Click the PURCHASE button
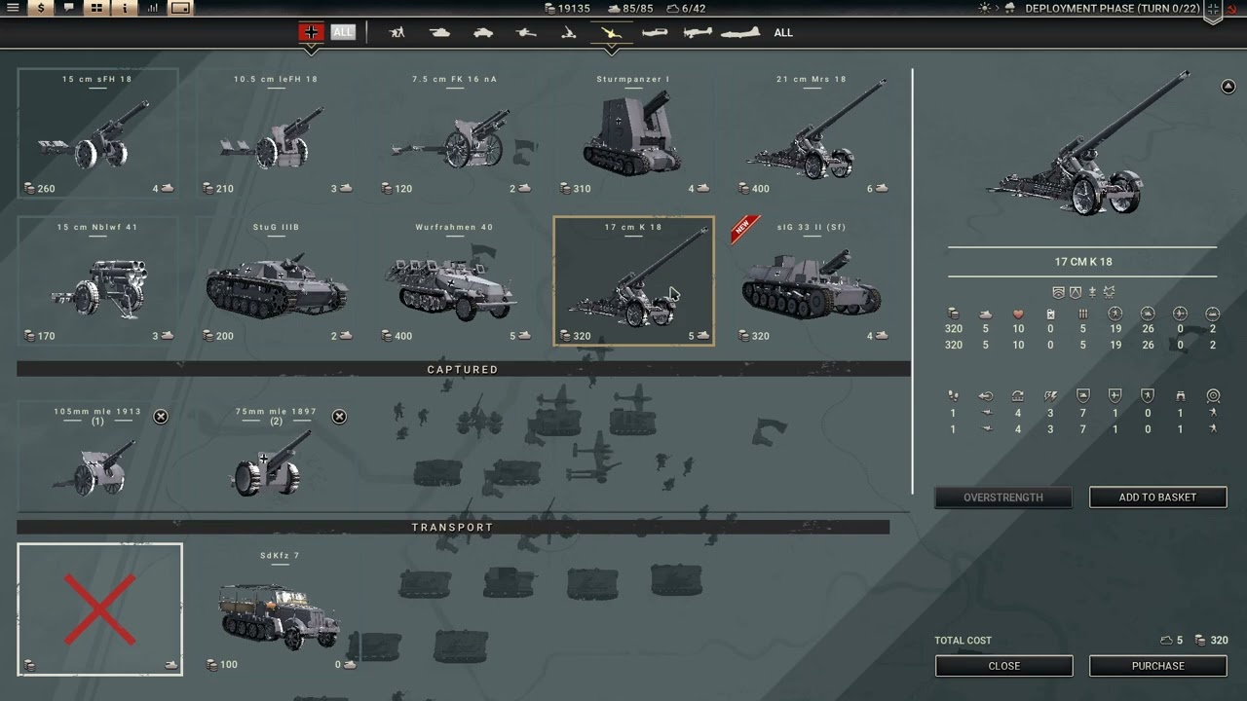Viewport: 1247px width, 701px height. click(1157, 666)
